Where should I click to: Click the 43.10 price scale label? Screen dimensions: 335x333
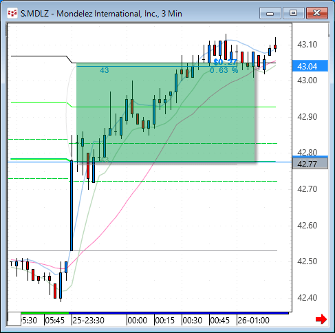[x=307, y=45]
